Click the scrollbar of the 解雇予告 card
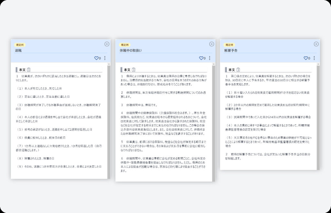 pyautogui.click(x=318, y=116)
